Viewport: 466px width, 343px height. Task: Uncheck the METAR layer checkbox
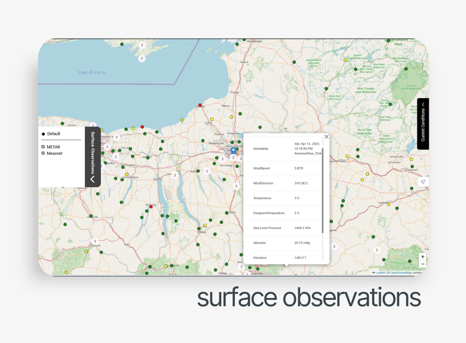tap(43, 147)
